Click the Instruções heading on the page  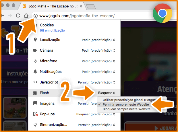[17, 74]
